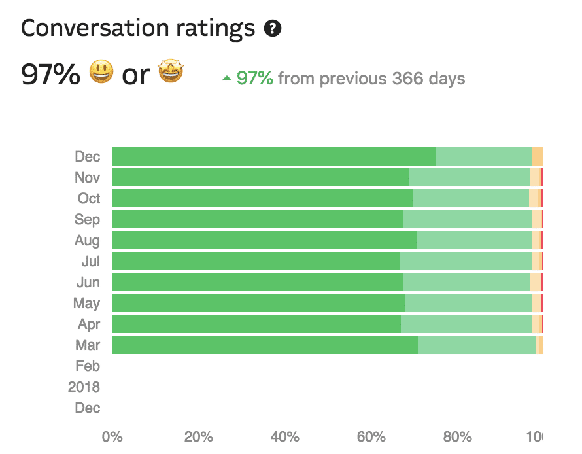Click the light green segment of Aug bar
The width and height of the screenshot is (582, 454).
click(x=474, y=240)
